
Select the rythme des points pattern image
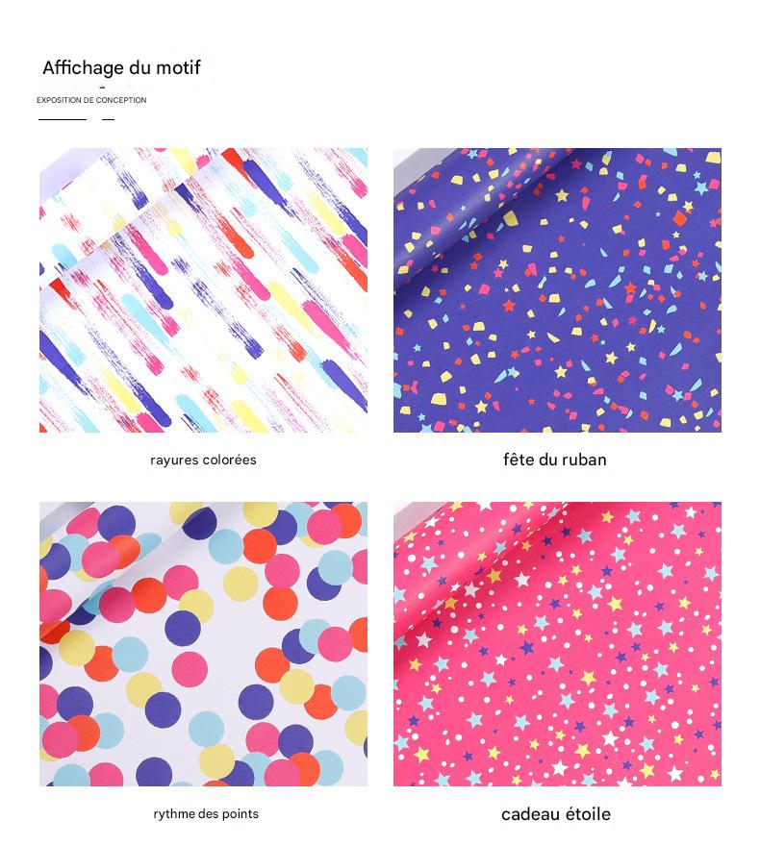coord(203,644)
